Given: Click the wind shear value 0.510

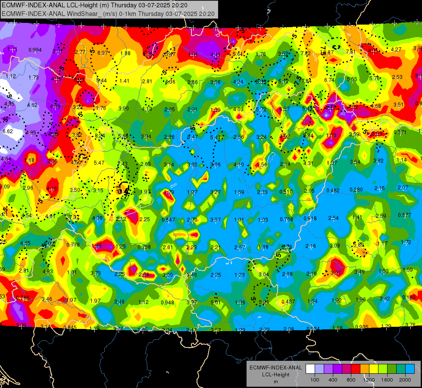Looking at the screenshot, I should [286, 192].
